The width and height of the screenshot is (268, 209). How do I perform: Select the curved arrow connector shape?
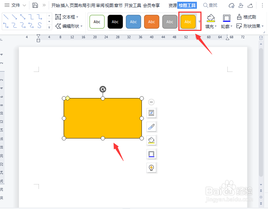pyautogui.click(x=23, y=25)
